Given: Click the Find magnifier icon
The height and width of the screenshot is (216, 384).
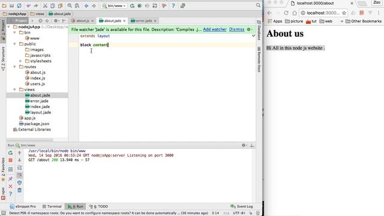Looking at the screenshot, I should 70,5.
